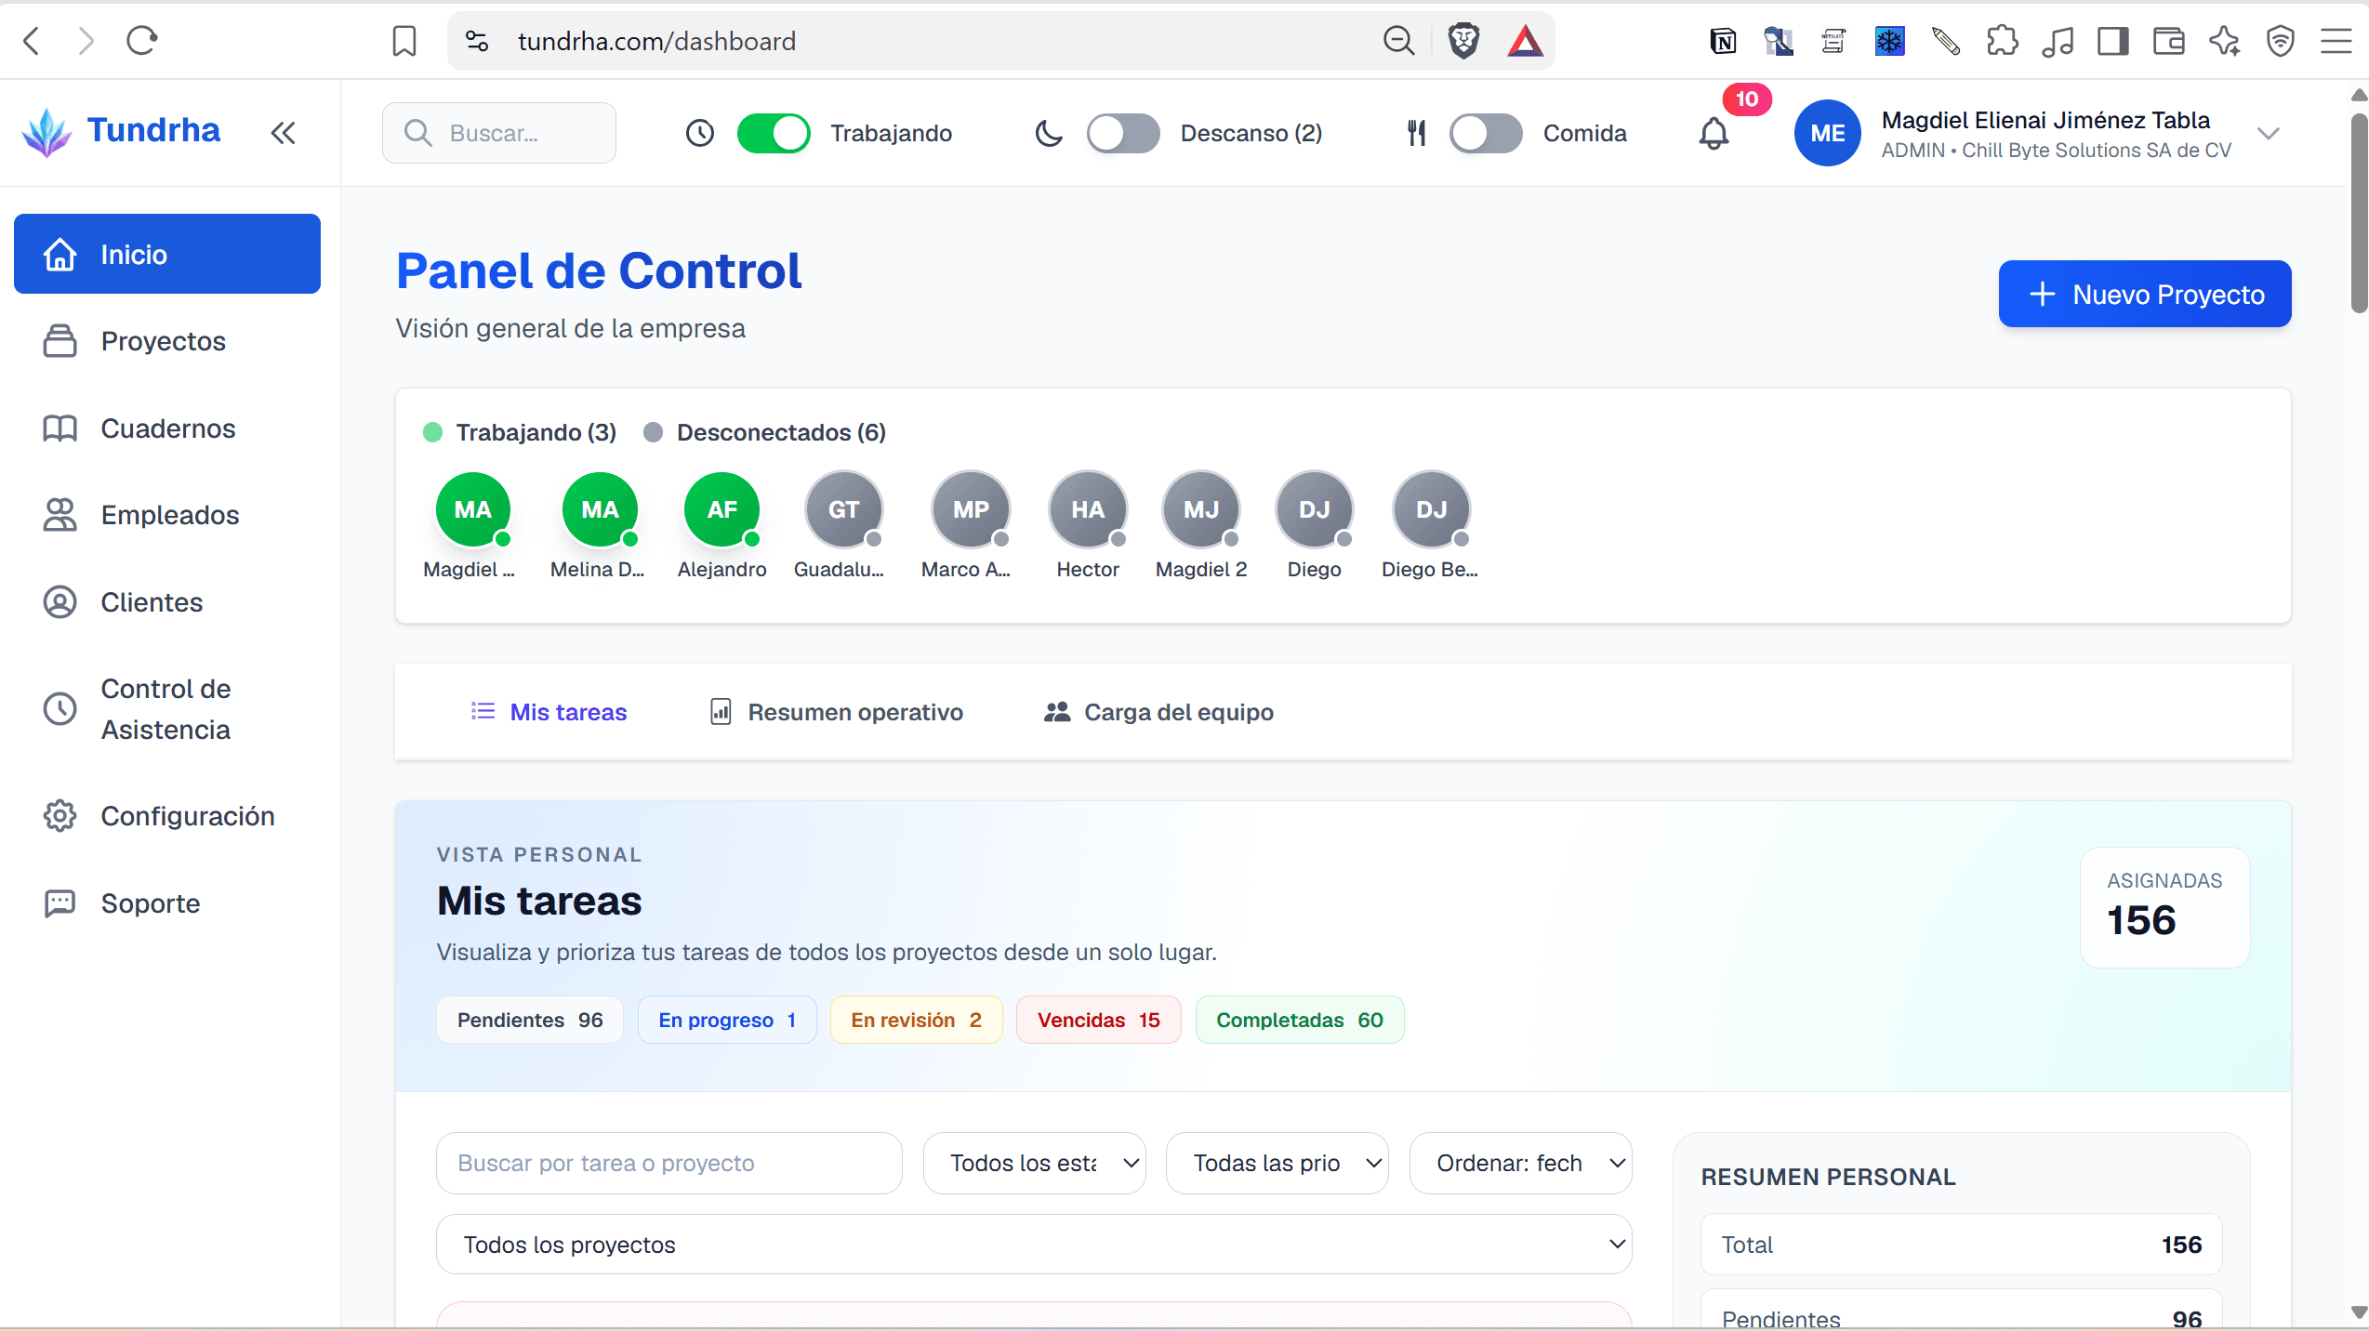Click the moon icon beside Descanso

click(1049, 133)
